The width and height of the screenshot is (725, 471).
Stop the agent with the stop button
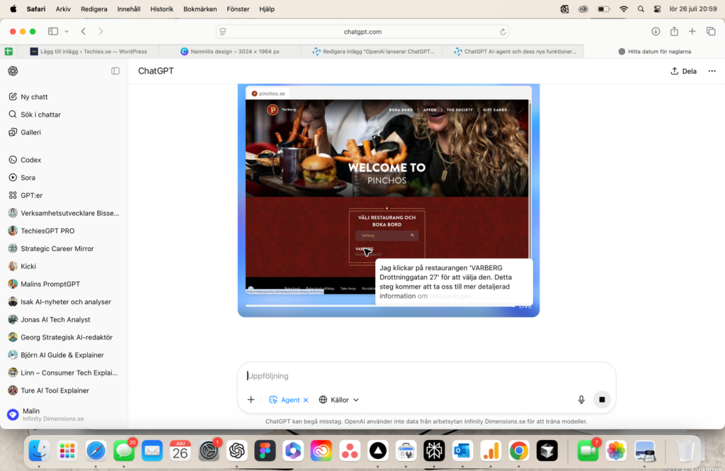(x=602, y=400)
